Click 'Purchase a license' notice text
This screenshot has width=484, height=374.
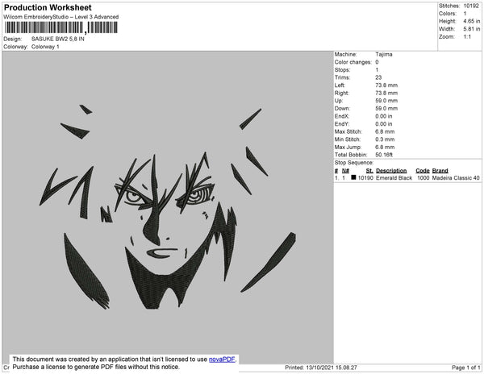(x=96, y=367)
